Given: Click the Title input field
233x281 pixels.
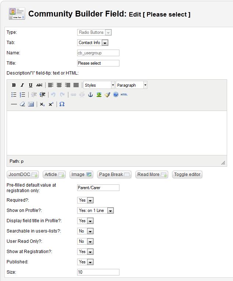Looking at the screenshot, I should 98,63.
